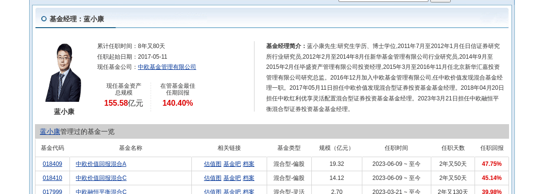Click the 基金经理简介 biography label
The width and height of the screenshot is (544, 194).
(x=286, y=46)
